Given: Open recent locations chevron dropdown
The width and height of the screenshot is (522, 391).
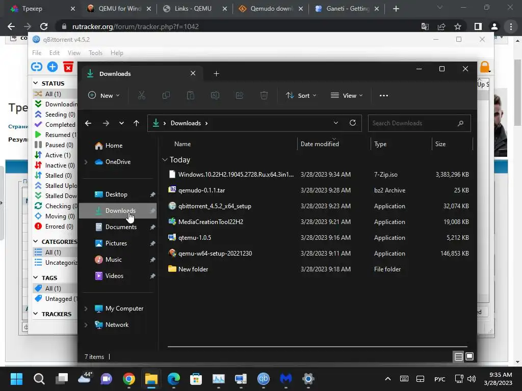Looking at the screenshot, I should click(x=121, y=123).
